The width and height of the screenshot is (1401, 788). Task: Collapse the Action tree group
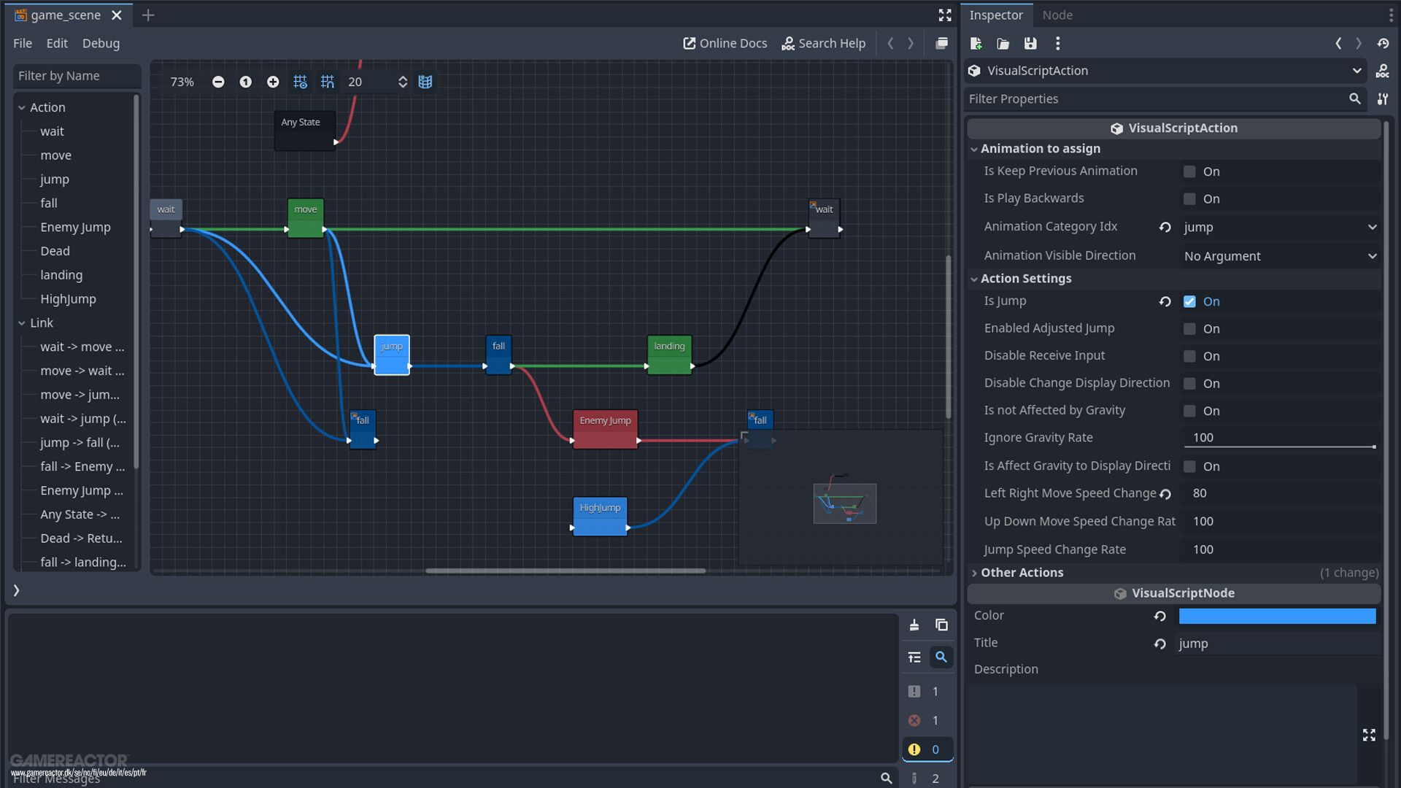[x=22, y=107]
